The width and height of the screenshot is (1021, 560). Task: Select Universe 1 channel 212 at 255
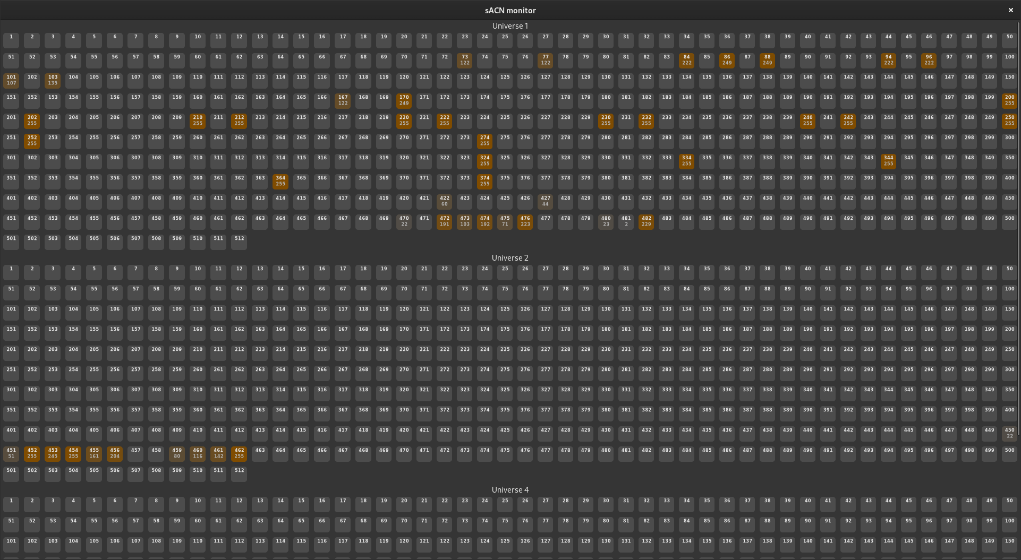click(x=239, y=120)
